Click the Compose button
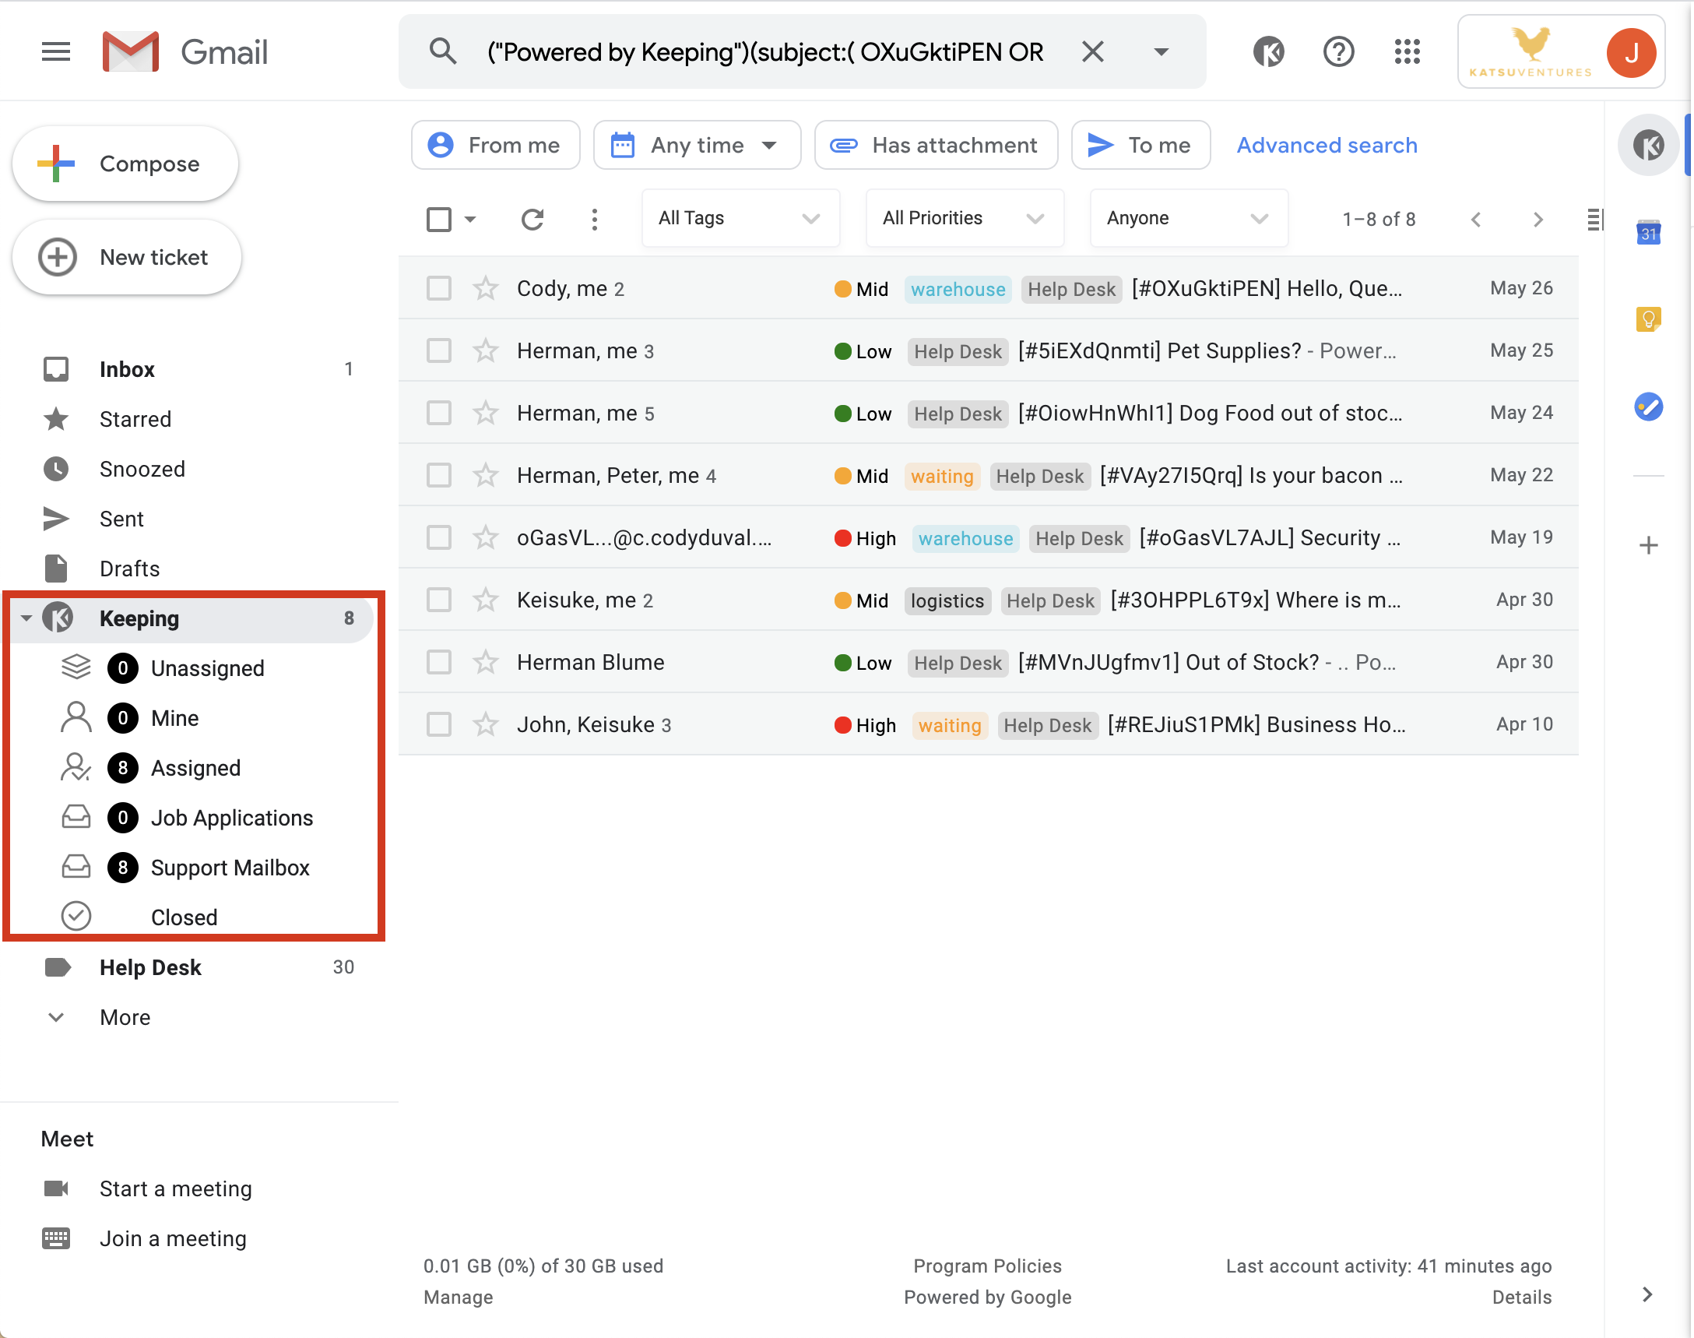Image resolution: width=1694 pixels, height=1338 pixels. (x=125, y=164)
